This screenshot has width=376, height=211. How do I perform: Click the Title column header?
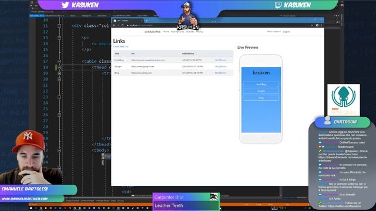[117, 53]
